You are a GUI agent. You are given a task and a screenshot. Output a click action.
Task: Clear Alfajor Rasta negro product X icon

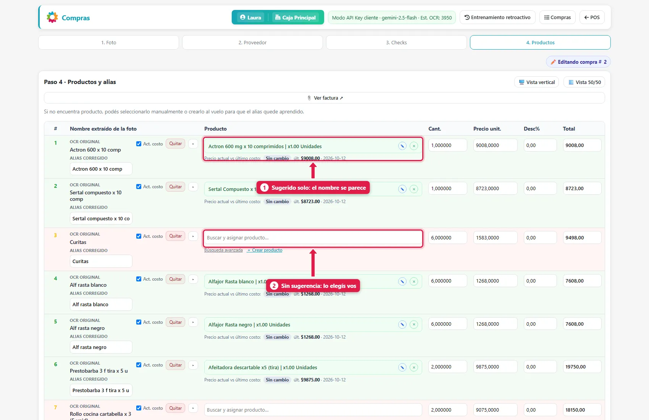414,325
